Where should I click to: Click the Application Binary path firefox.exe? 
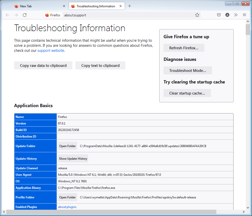(86, 188)
